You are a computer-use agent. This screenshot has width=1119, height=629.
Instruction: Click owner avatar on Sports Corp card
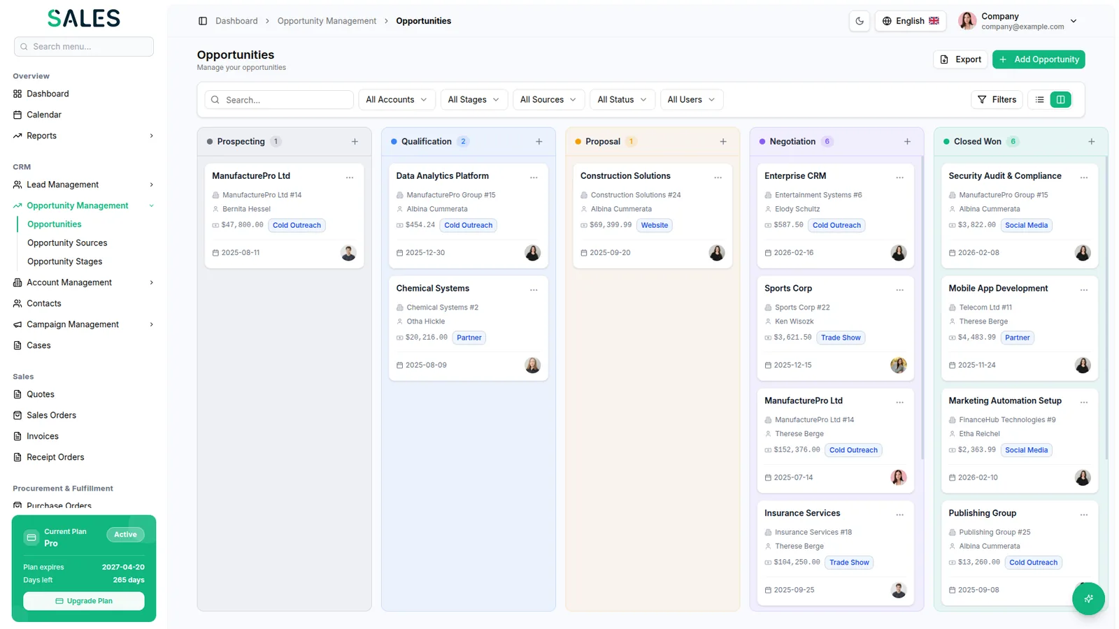tap(899, 365)
